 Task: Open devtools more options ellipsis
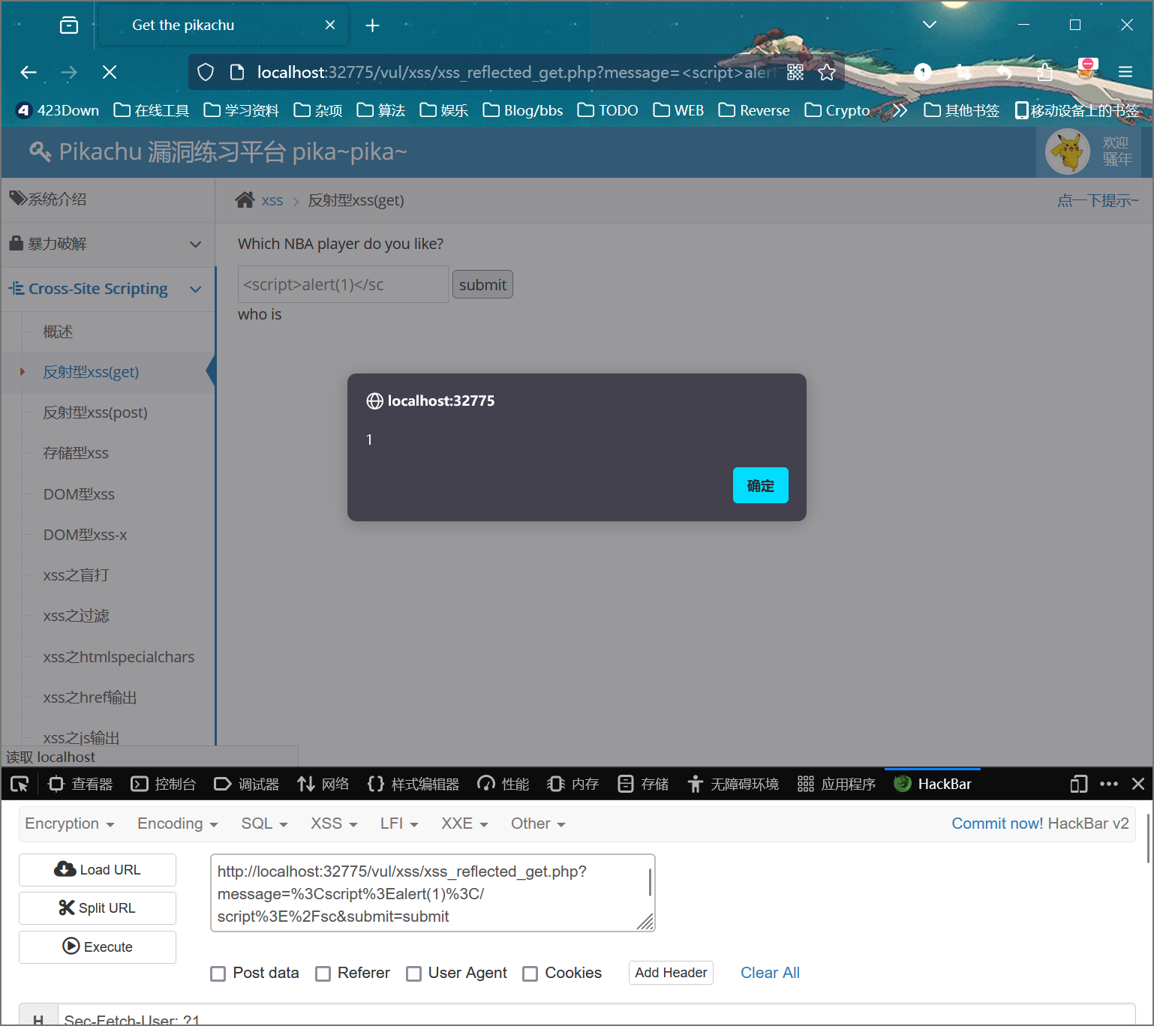[1108, 784]
